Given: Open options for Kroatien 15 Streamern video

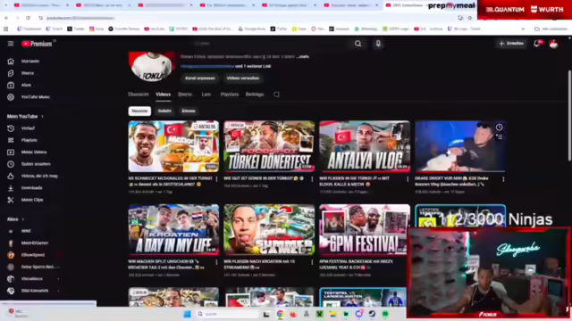Looking at the screenshot, I should pyautogui.click(x=312, y=262).
